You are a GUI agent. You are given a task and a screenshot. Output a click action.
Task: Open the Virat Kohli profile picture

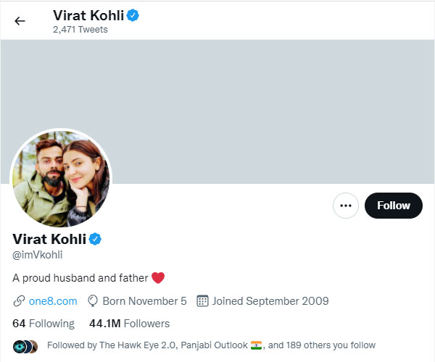[60, 178]
